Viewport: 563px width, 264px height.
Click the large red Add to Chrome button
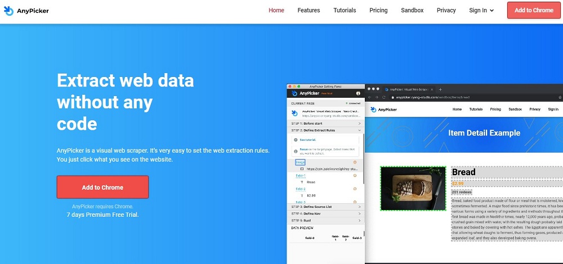[x=102, y=188]
